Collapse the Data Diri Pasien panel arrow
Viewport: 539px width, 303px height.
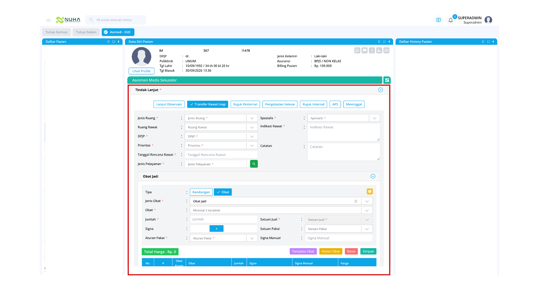point(389,42)
